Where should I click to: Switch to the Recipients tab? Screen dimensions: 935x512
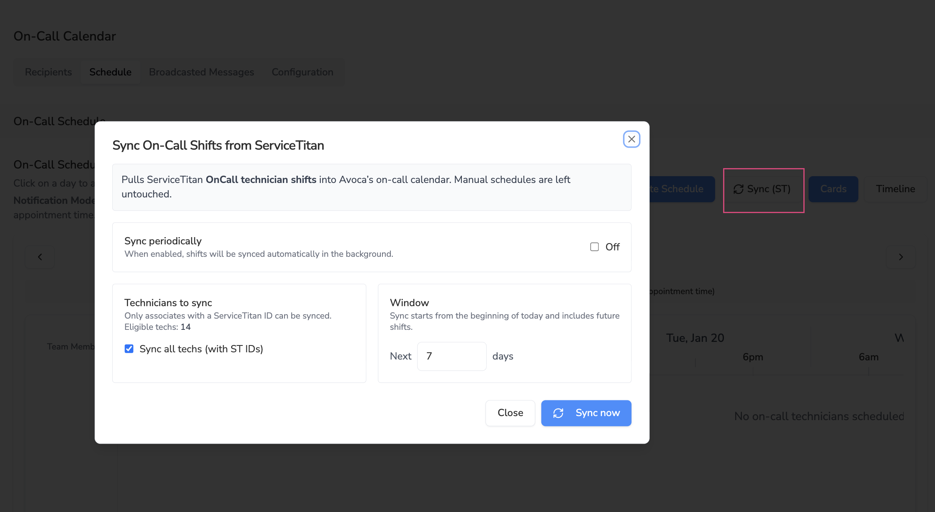(48, 72)
